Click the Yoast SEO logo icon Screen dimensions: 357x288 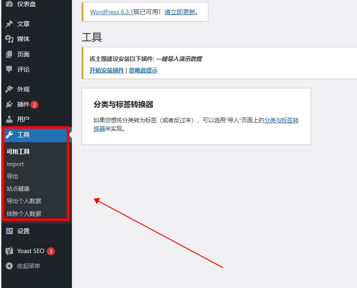pos(9,251)
